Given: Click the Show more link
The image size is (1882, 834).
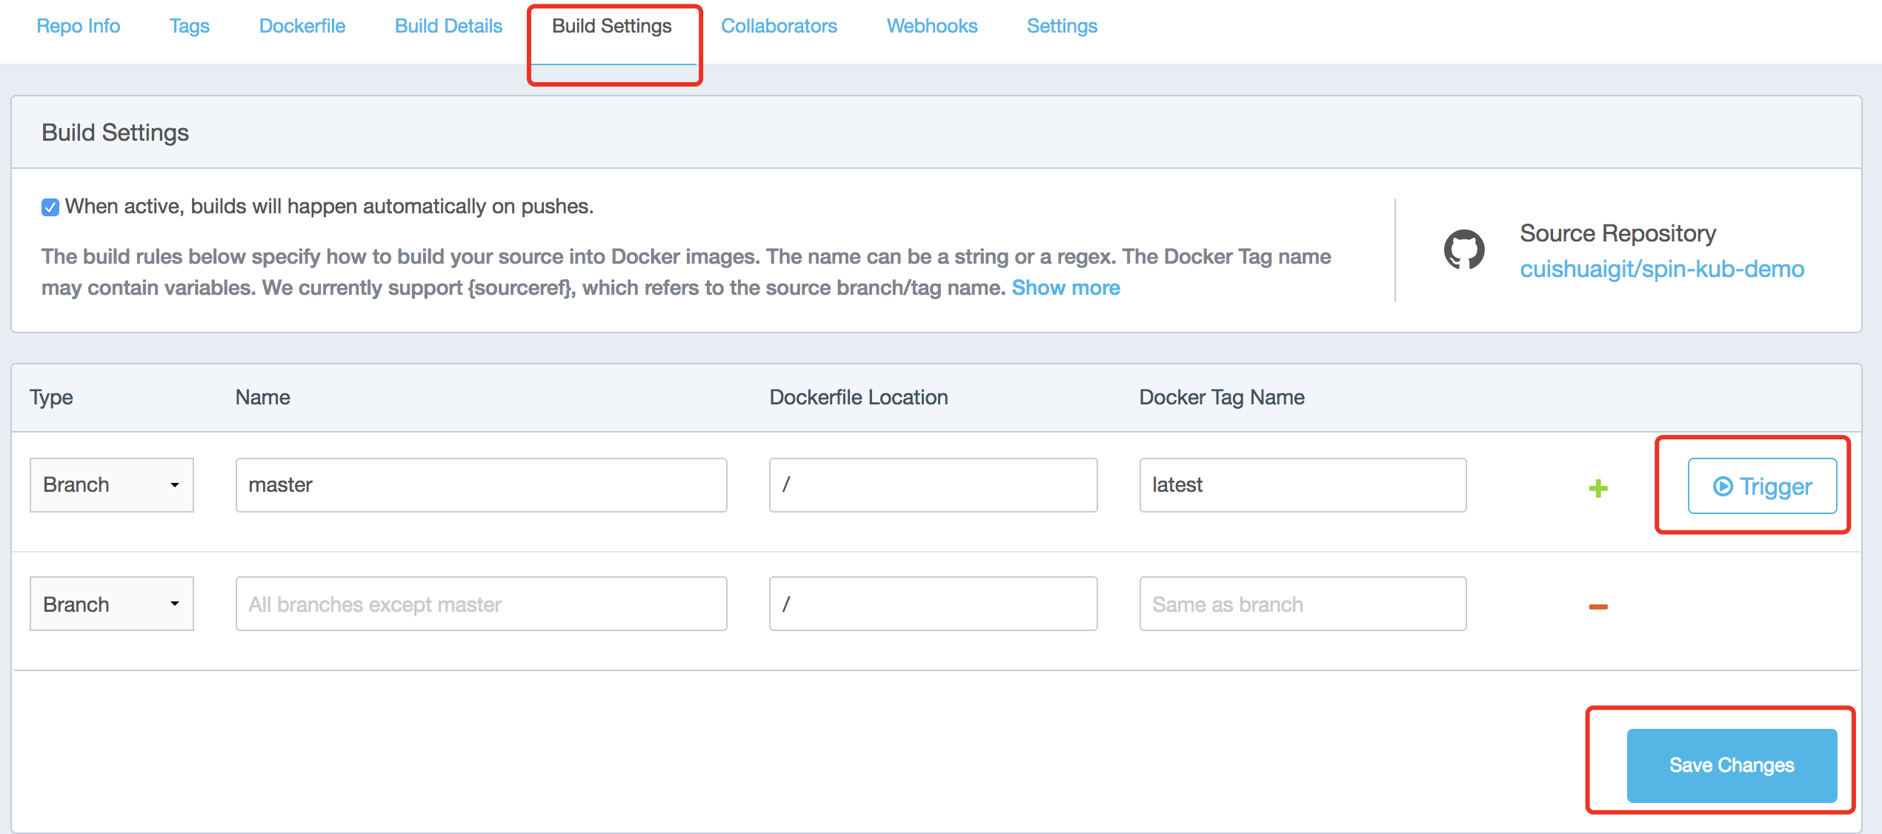Looking at the screenshot, I should coord(1065,287).
